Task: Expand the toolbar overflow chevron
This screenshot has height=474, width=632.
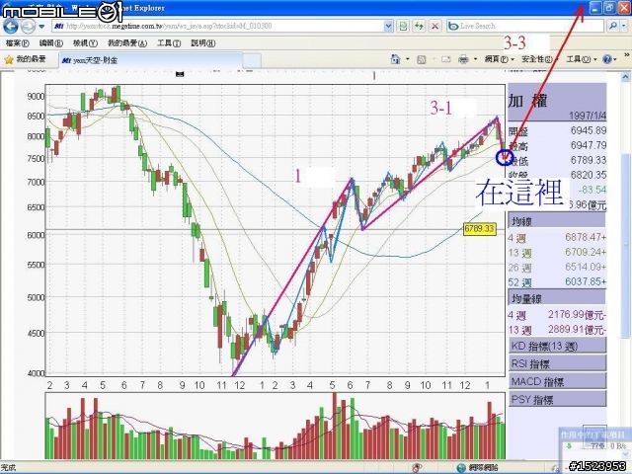Action: coord(627,54)
